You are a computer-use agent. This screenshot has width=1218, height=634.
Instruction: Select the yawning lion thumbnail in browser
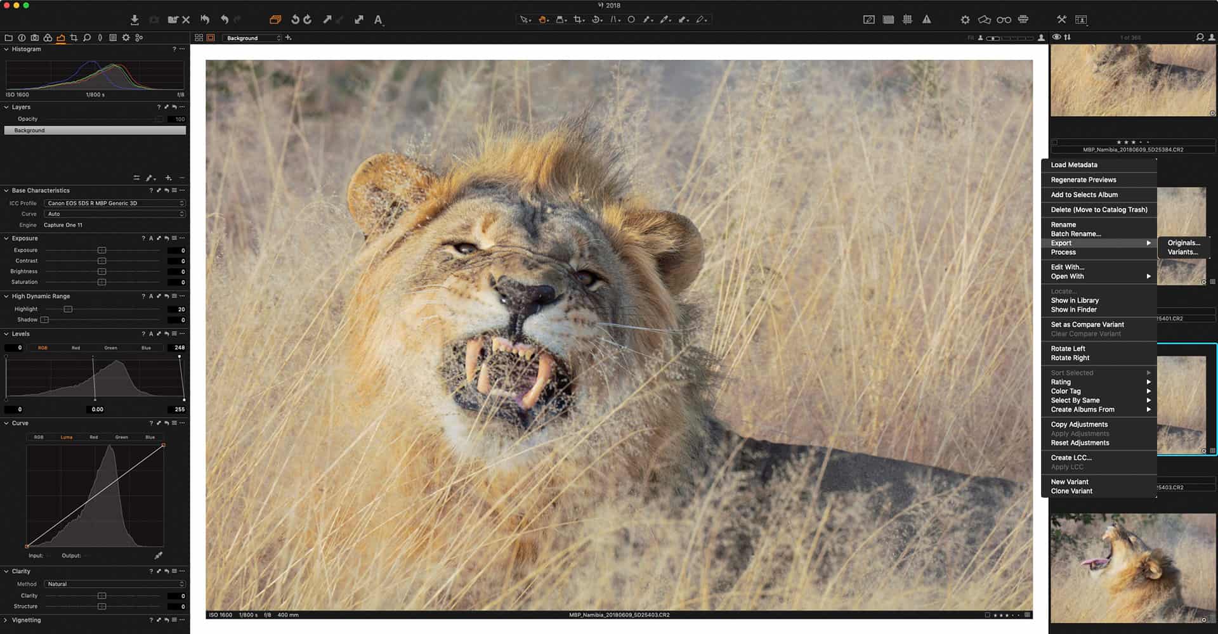[x=1132, y=567]
